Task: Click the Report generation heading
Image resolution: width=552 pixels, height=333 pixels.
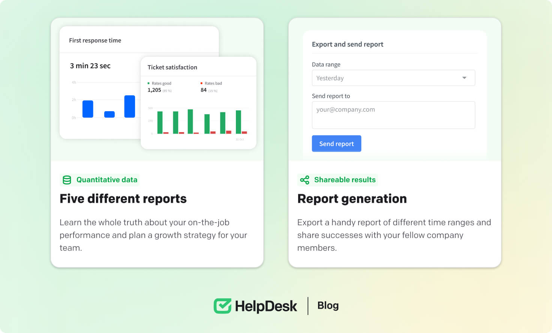Action: 352,199
